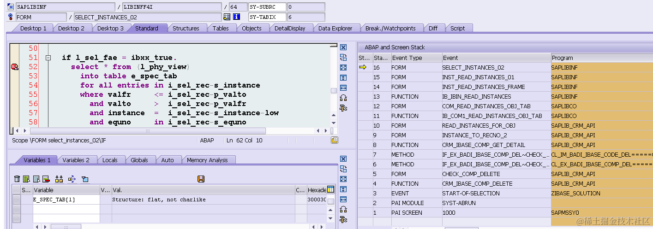The height and width of the screenshot is (229, 653).
Task: Click the empty variable cell below E_SPEC_TAB[1]
Action: (66, 209)
